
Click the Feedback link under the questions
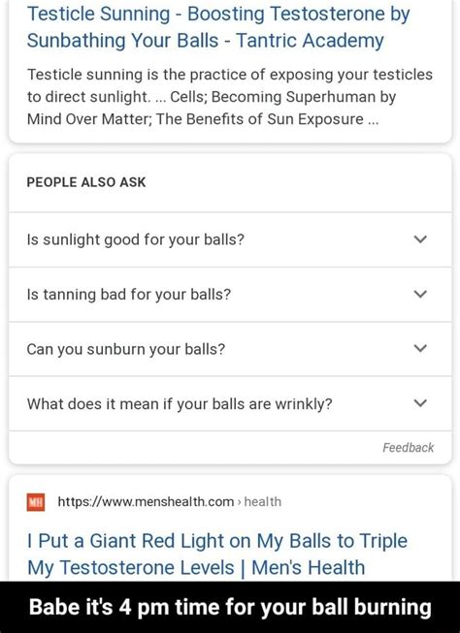coord(409,447)
